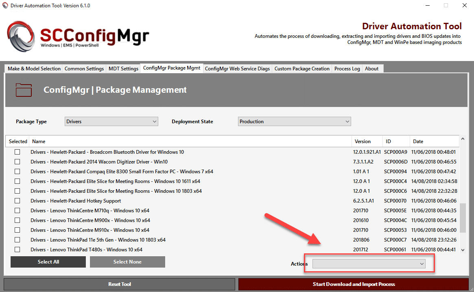
Task: Check the Lenovo ThinkCentre M710q driver package
Action: pos(17,210)
